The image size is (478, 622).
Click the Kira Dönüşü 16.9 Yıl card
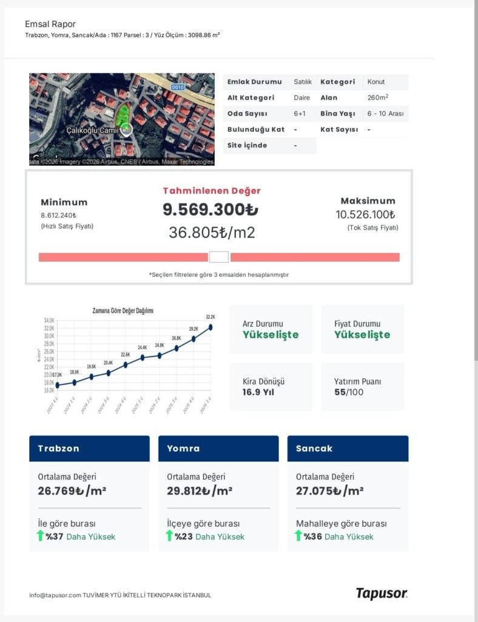point(271,387)
